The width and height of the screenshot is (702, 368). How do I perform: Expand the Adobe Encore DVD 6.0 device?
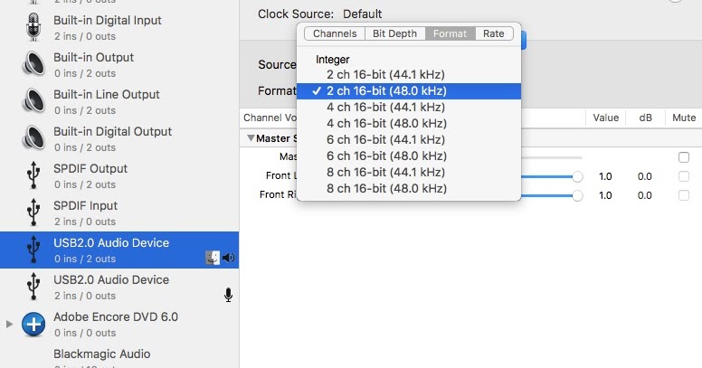(10, 324)
